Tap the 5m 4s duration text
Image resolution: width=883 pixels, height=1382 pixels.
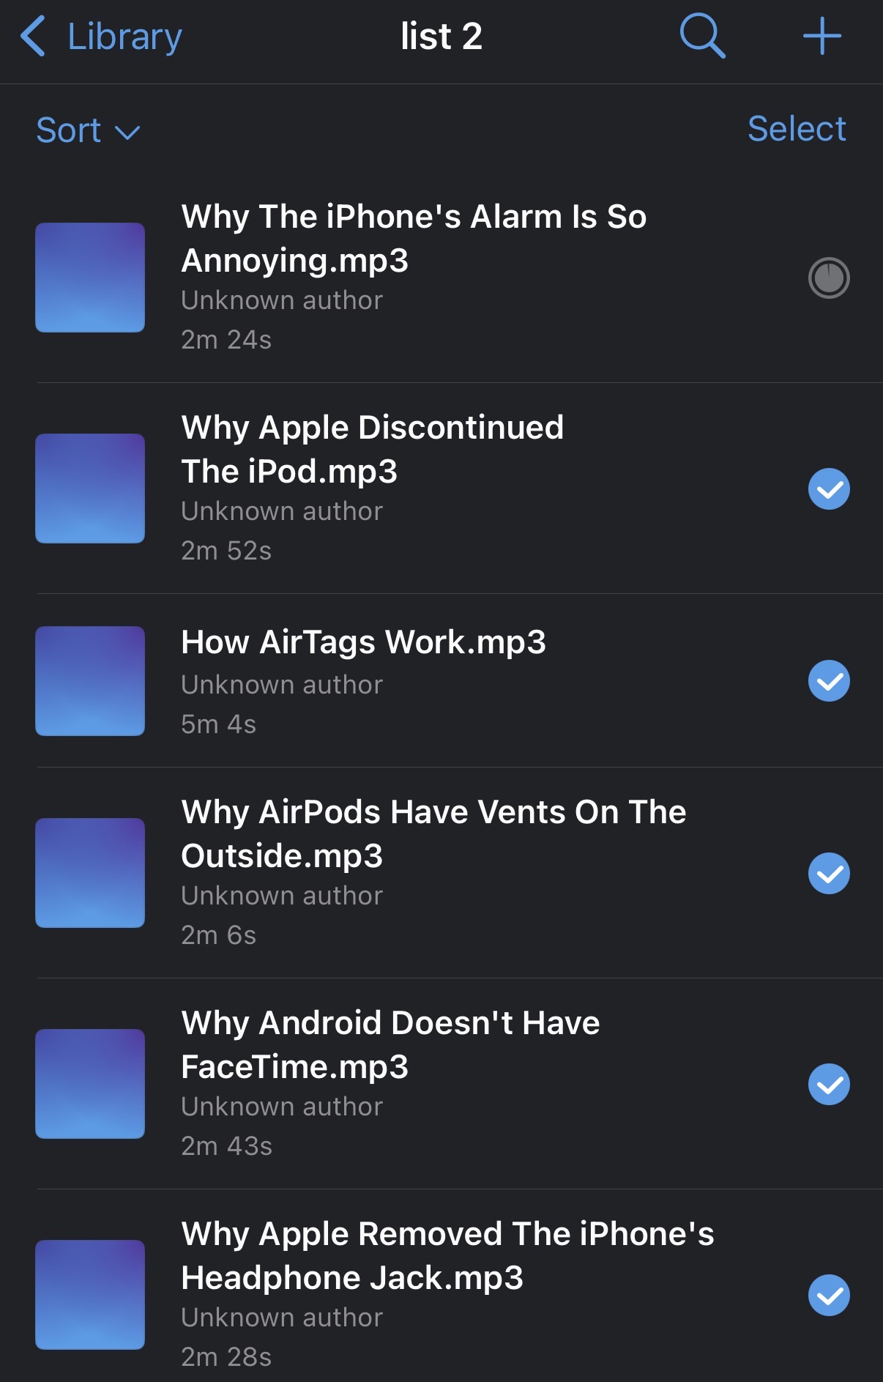[218, 724]
